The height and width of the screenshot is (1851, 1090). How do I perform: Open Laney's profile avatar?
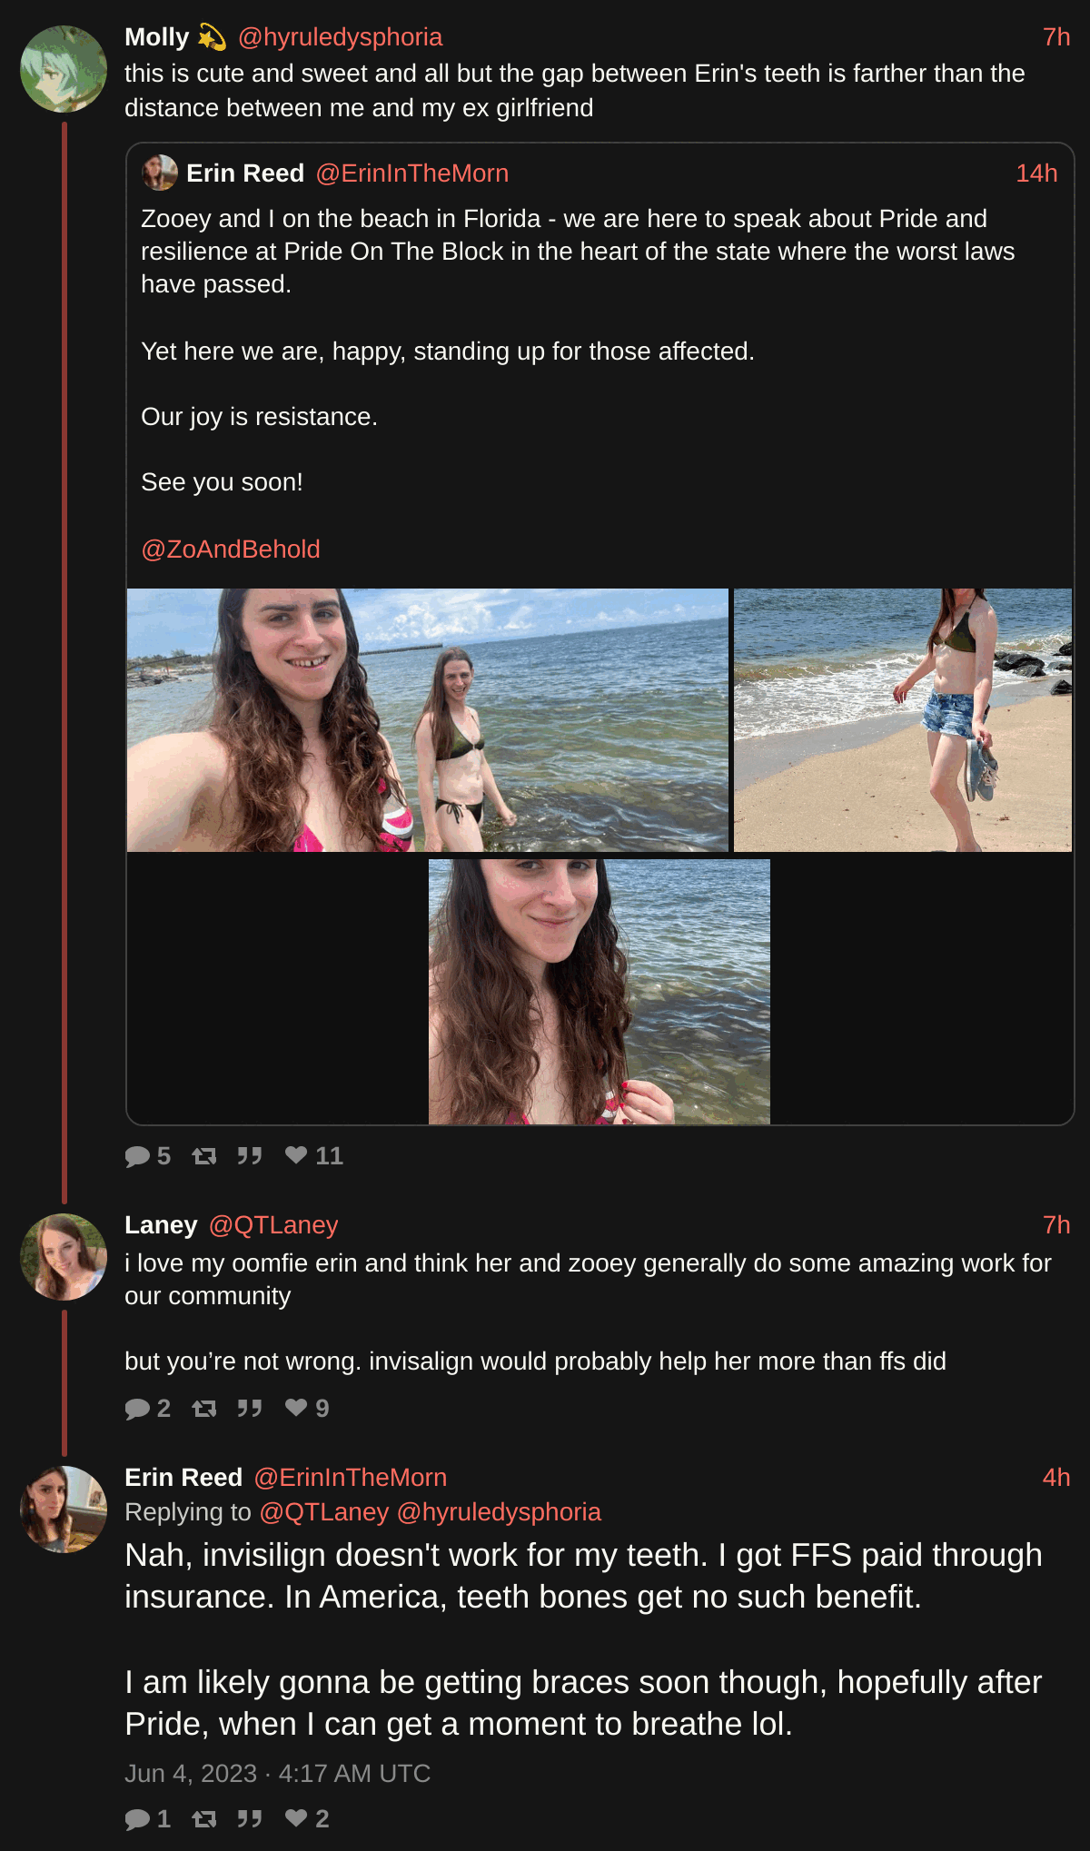coord(64,1257)
